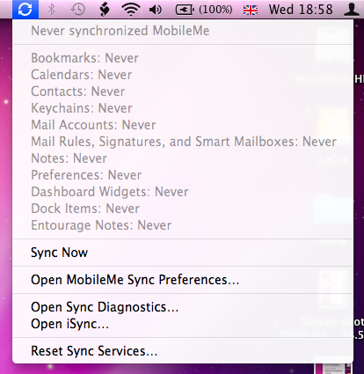Click the Dashboard Widgets: Never entry
This screenshot has width=364, height=374.
coord(183,192)
